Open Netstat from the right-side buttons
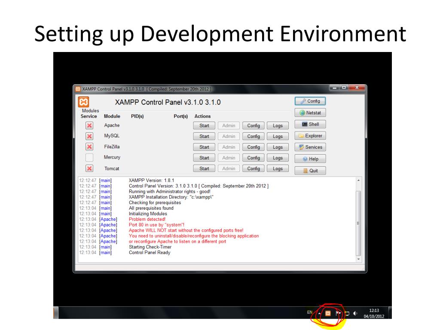The height and width of the screenshot is (330, 440). [x=310, y=113]
